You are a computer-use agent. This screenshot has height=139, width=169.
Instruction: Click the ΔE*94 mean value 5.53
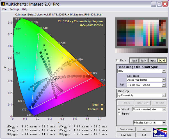(25, 130)
